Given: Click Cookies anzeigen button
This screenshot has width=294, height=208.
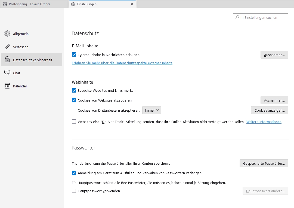Looking at the screenshot, I should [x=269, y=110].
